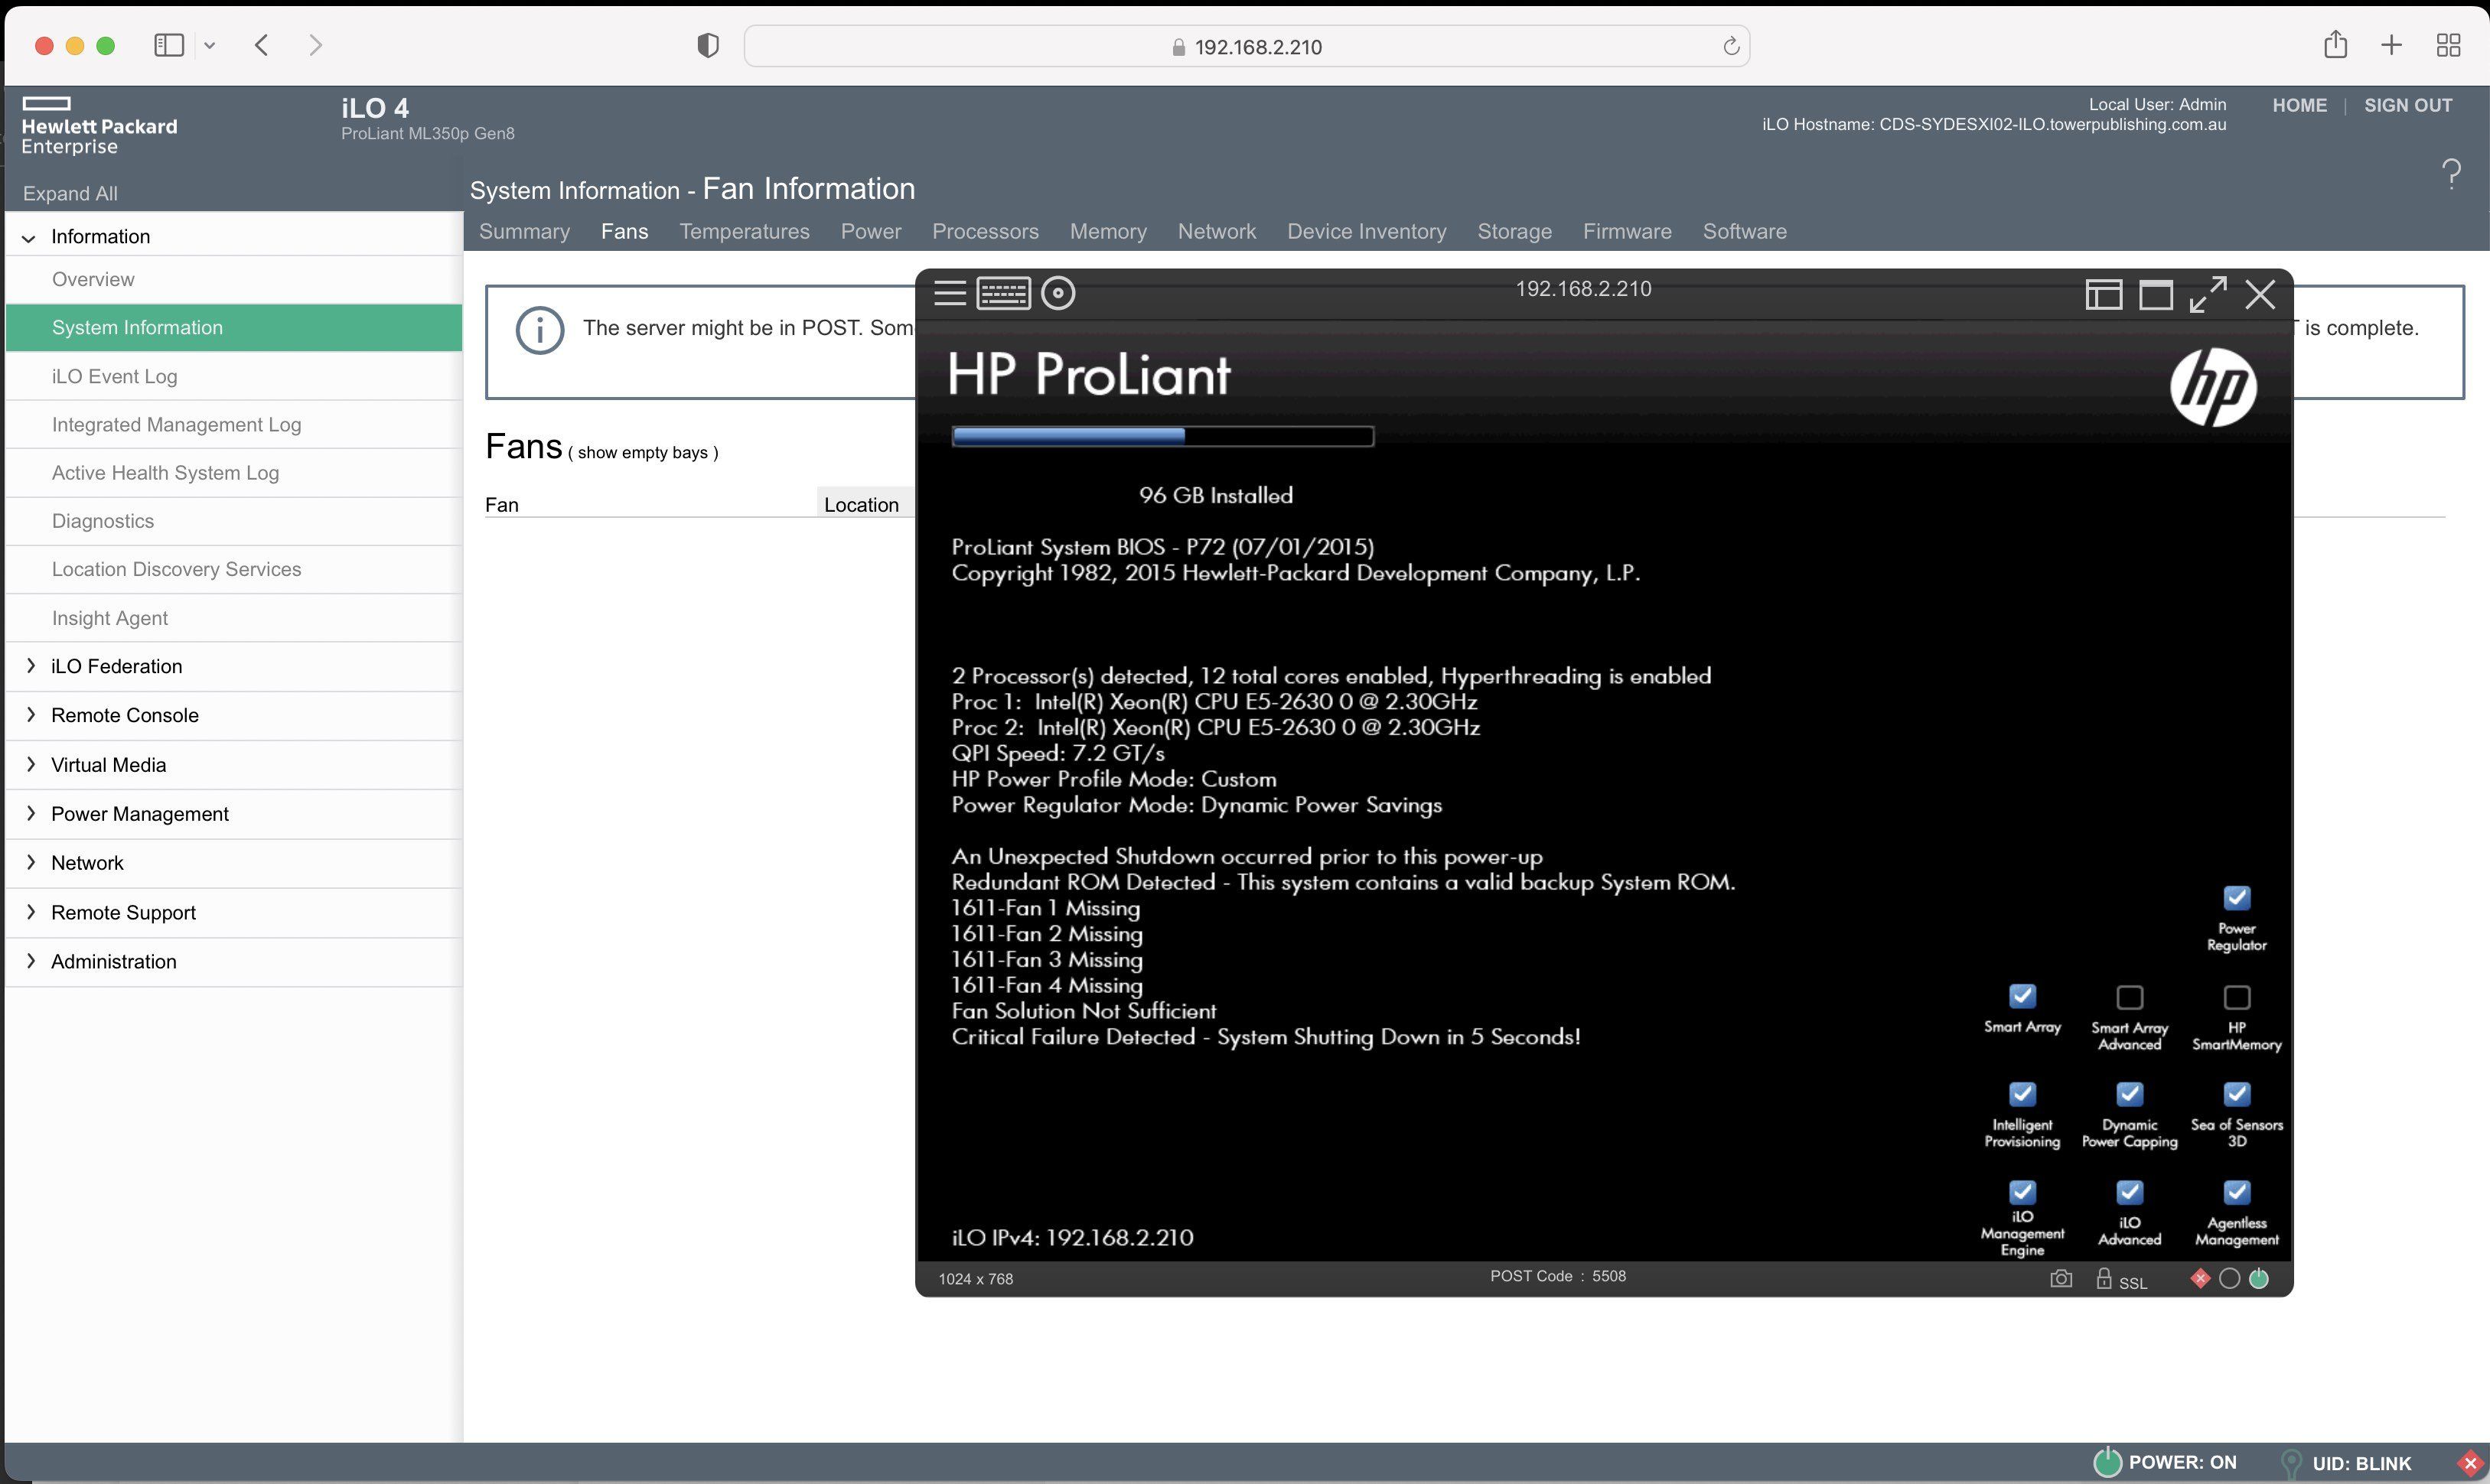This screenshot has width=2490, height=1484.
Task: Close the remote console window
Action: click(2260, 294)
